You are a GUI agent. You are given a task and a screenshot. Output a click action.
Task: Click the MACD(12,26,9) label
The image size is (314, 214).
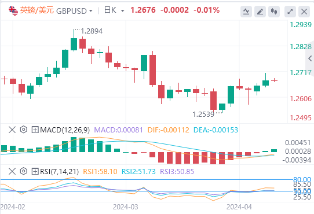tap(65, 130)
